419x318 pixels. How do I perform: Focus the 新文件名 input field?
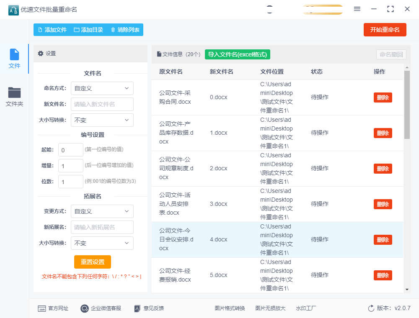102,104
